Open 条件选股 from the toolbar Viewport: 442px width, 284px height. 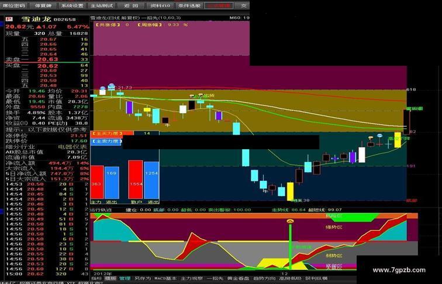click(189, 6)
